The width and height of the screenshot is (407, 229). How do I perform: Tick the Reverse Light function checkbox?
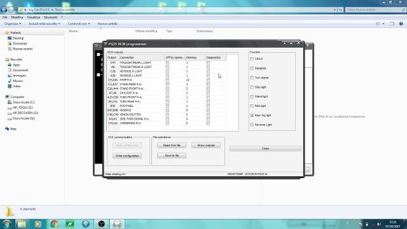(252, 125)
